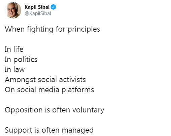Click the word "fighting" in the tweet
Image resolution: width=171 pixels, height=136 pixels.
[40, 29]
